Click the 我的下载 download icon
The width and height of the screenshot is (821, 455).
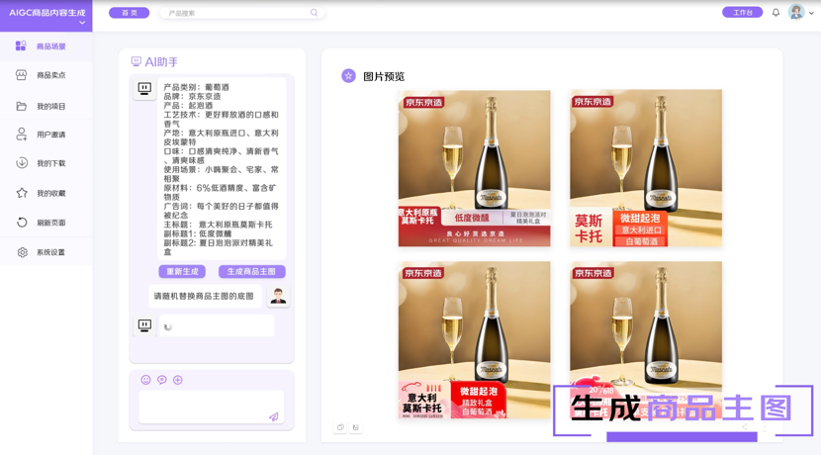(x=22, y=163)
